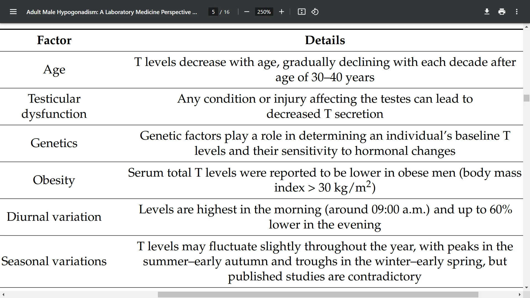Click the 'Genetics' table cell
Image resolution: width=530 pixels, height=298 pixels.
coord(54,143)
